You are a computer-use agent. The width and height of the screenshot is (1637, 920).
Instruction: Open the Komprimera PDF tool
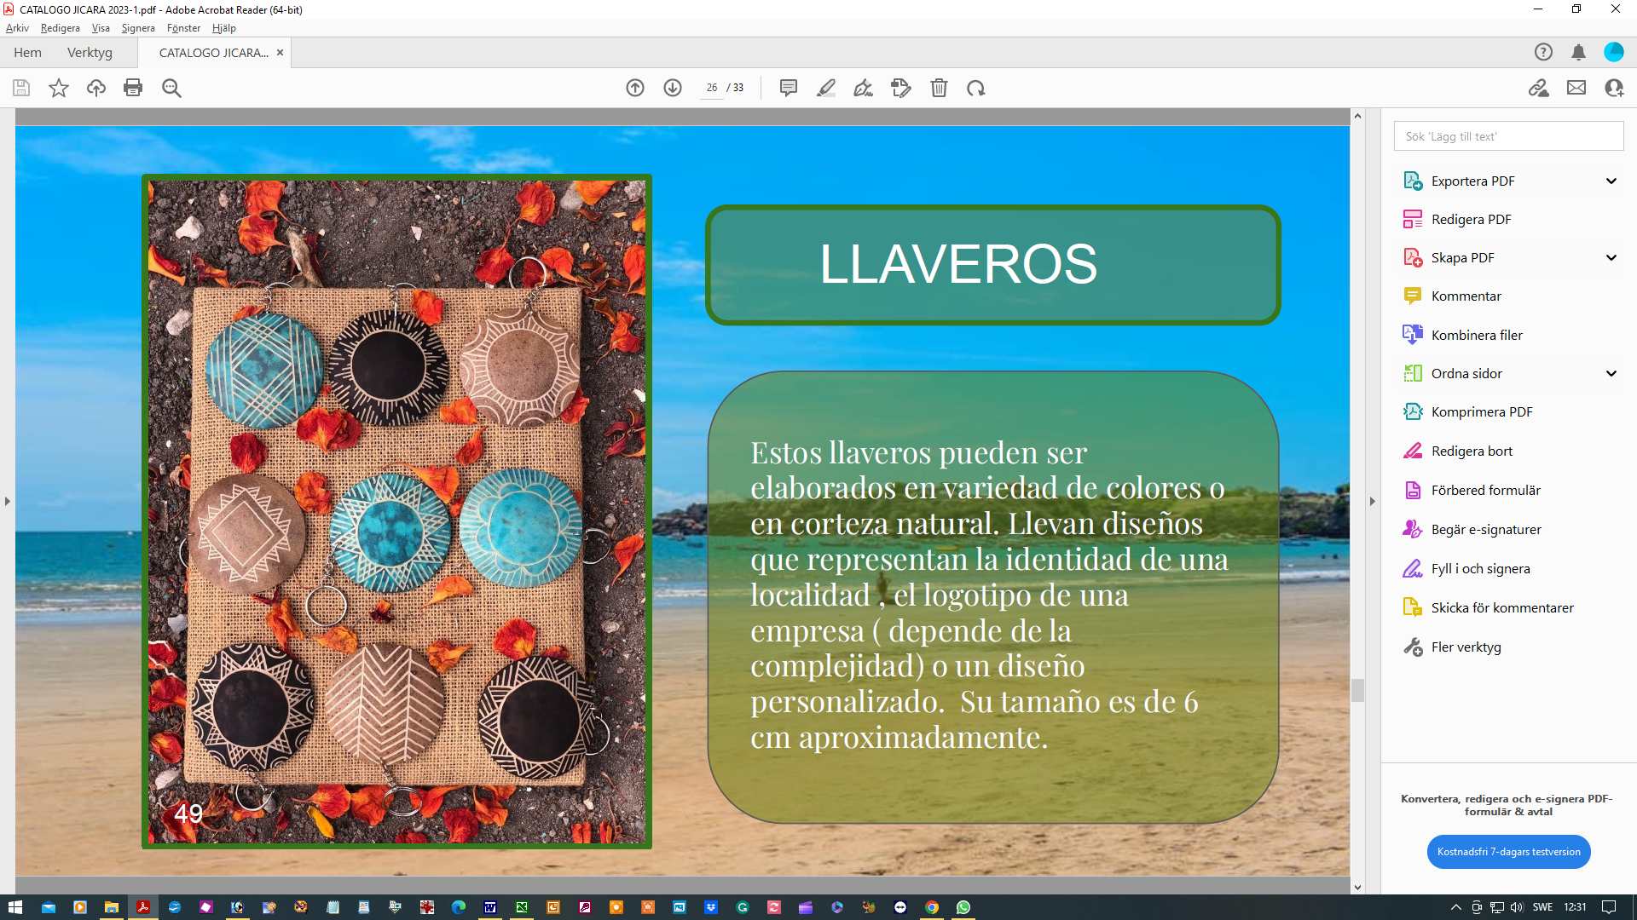click(x=1481, y=411)
